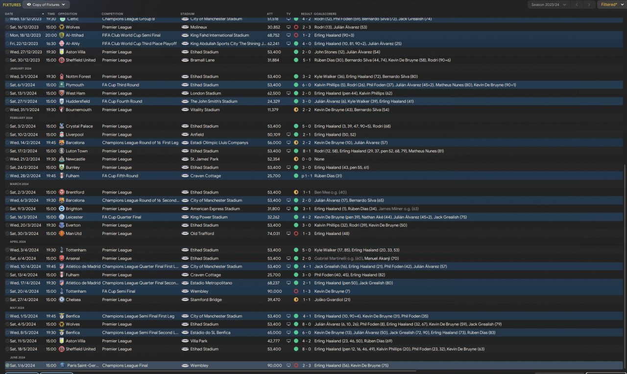Click the Liverpool club badge
Viewport: 627px width, 374px height.
(62, 135)
